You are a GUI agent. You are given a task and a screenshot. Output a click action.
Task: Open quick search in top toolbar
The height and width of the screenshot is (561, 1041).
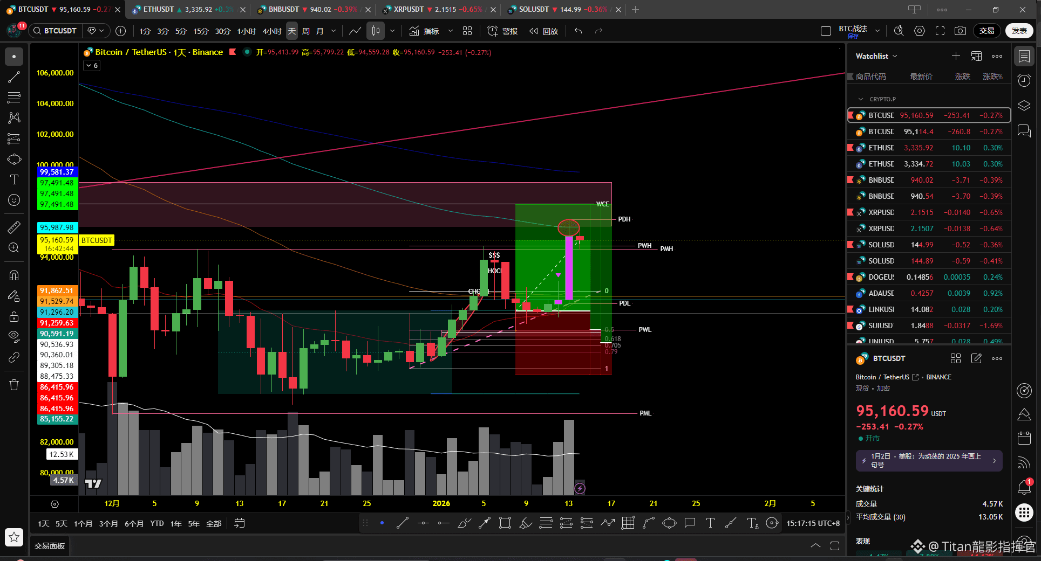[x=899, y=31]
